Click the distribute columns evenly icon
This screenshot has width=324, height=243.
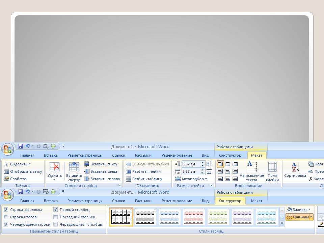point(209,171)
